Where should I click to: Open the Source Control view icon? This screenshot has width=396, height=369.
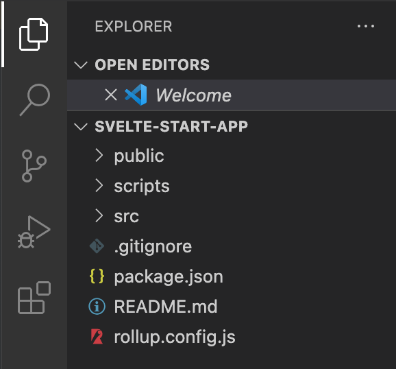tap(34, 166)
